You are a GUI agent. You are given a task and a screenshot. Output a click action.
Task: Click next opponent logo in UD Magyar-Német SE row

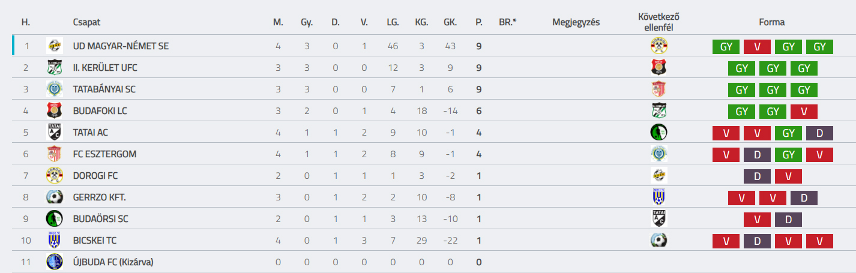point(659,46)
